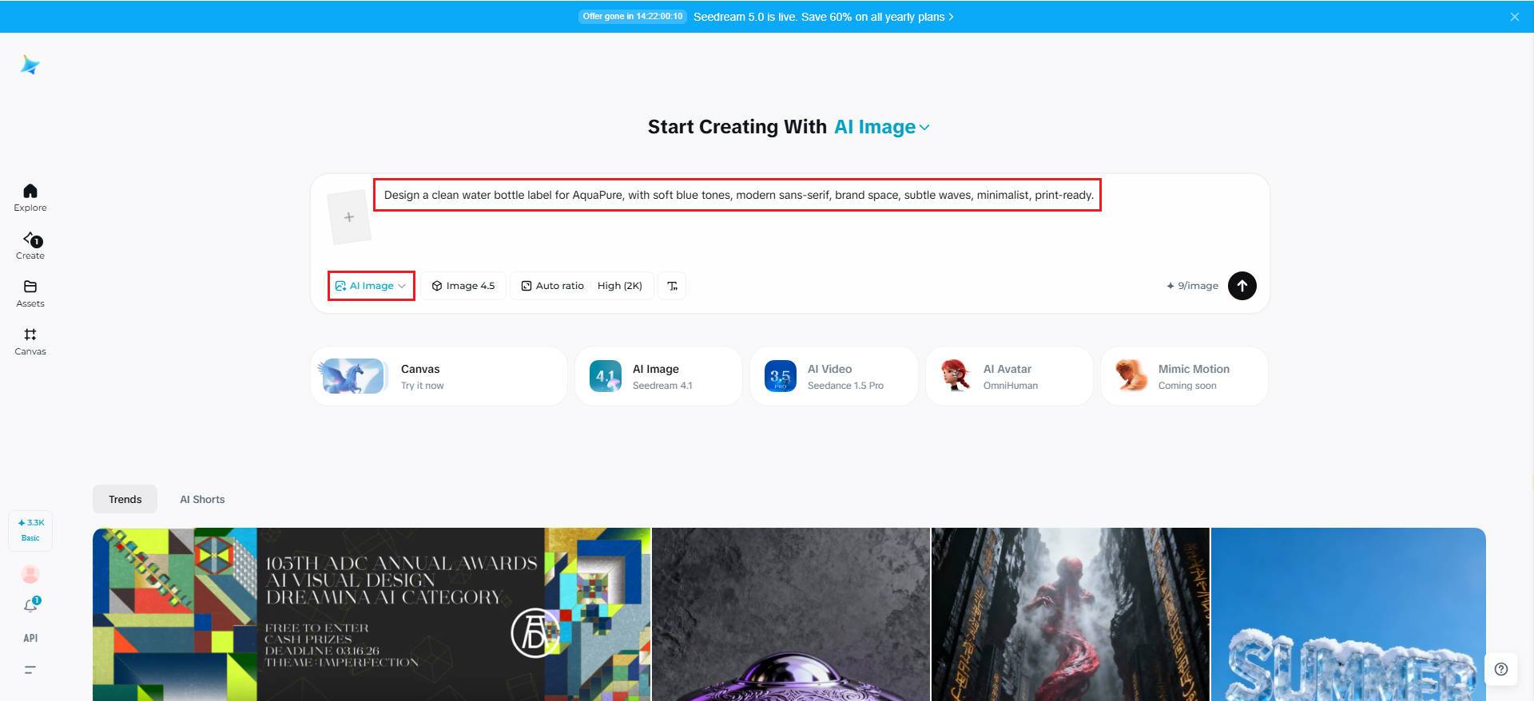
Task: Click the Mimic Motion orange figure icon
Action: [1131, 376]
